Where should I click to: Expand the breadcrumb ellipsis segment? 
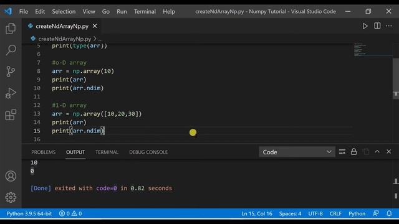point(100,39)
